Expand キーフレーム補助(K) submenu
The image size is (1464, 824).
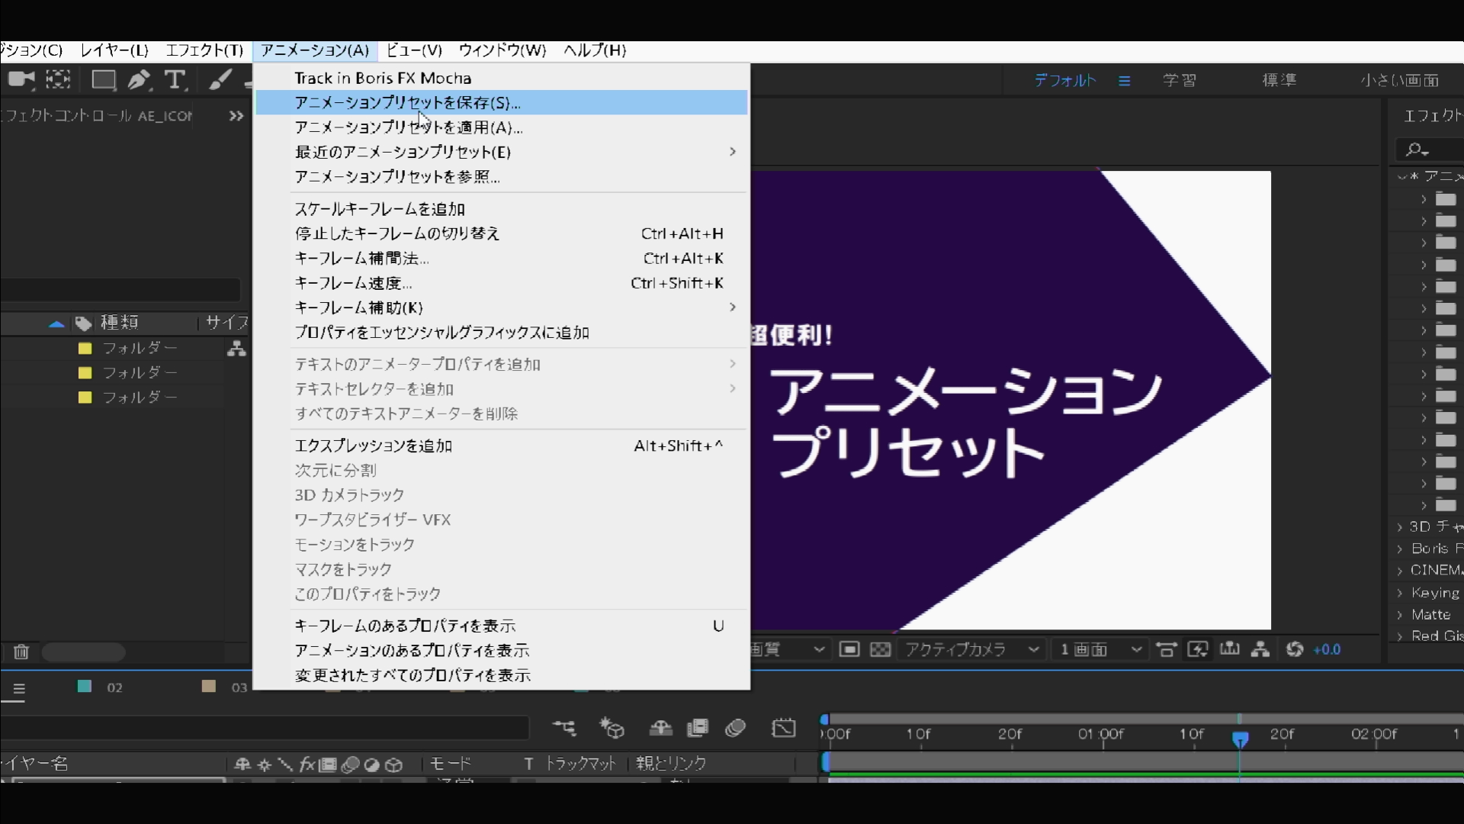click(x=359, y=307)
